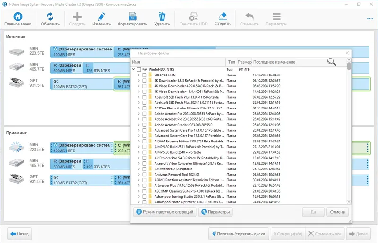
Task: Expand the AIMP 5.30 Build 2531 folder
Action: tap(139, 147)
